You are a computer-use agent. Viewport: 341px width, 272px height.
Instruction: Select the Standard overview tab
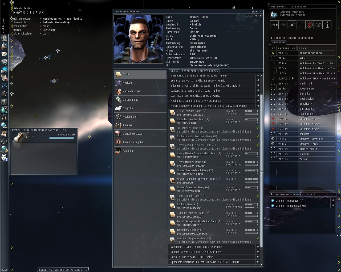coord(279,42)
